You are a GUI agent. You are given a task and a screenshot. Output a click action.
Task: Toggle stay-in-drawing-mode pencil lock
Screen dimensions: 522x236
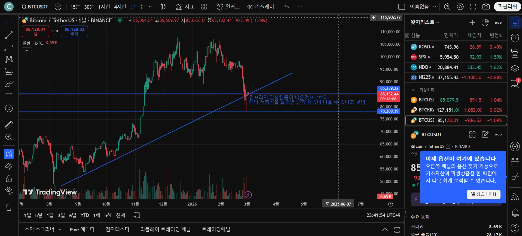point(9,166)
